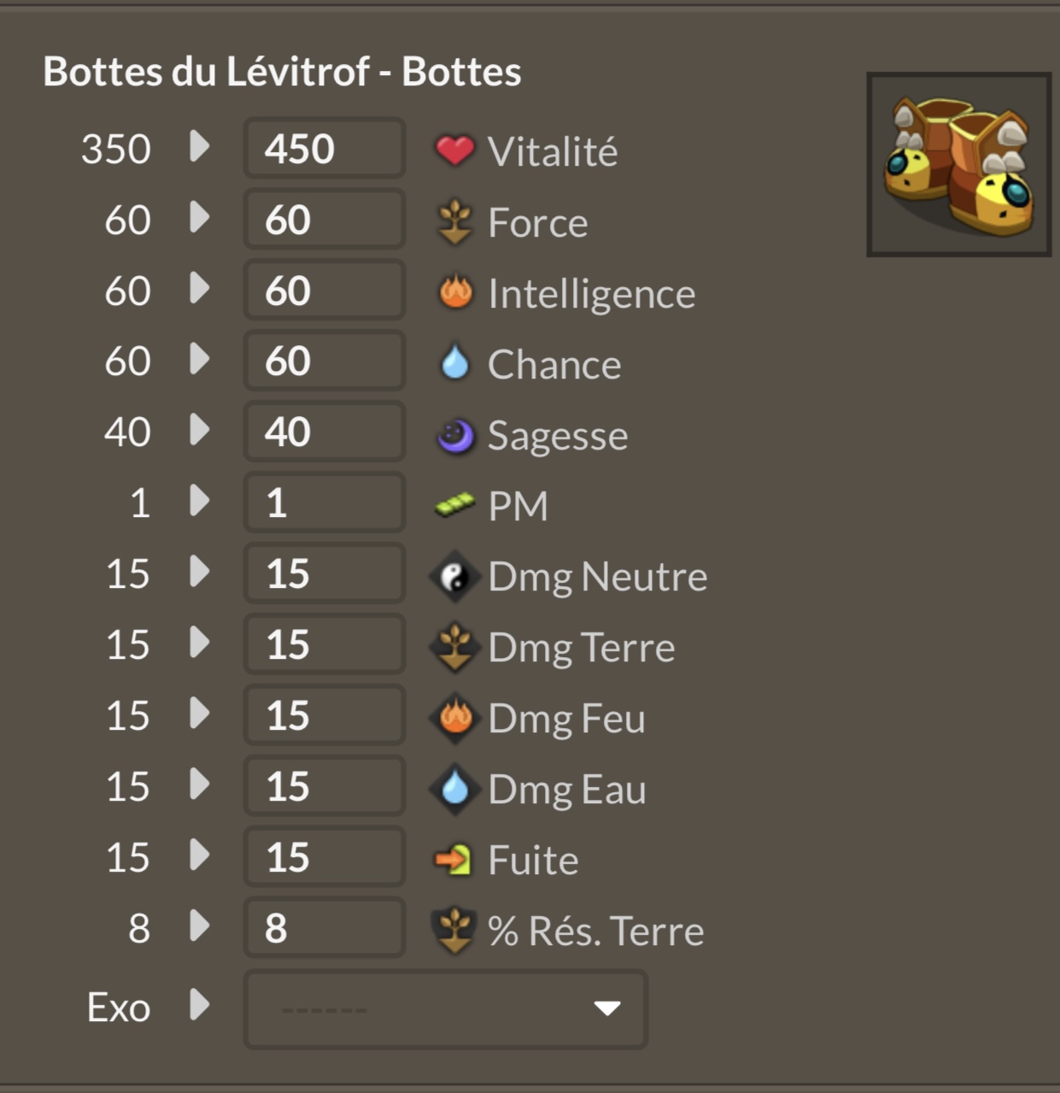Click the yin-yang Dmg Neutre icon

coord(454,577)
